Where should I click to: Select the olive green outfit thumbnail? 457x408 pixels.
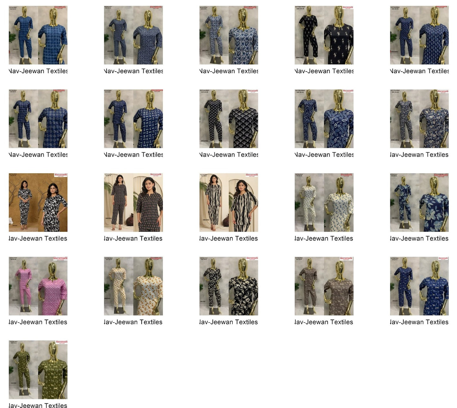click(x=38, y=369)
